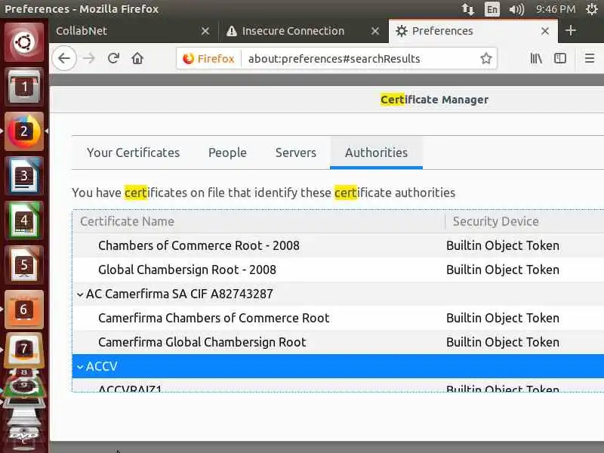
Task: Collapse the AC Camerfirma SA CIF A82743287 group
Action: [x=80, y=294]
